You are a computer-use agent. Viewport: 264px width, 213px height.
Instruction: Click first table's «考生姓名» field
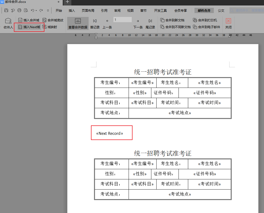[x=209, y=82]
